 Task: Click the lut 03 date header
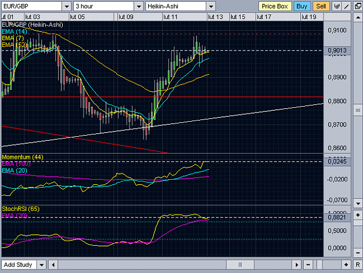(33, 17)
